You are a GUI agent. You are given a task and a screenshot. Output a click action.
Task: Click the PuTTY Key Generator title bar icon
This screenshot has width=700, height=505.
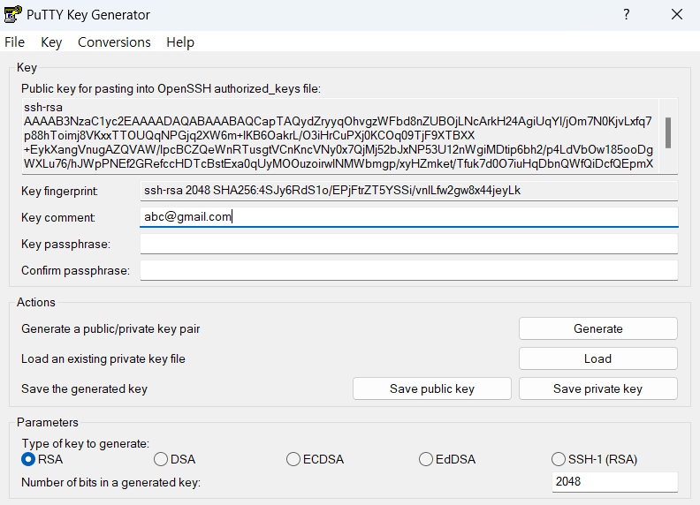tap(12, 14)
